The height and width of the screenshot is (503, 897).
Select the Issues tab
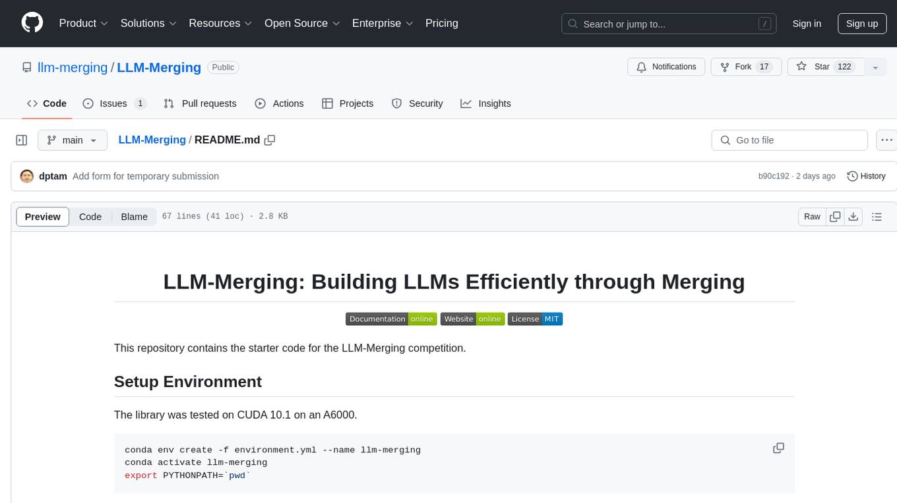115,103
